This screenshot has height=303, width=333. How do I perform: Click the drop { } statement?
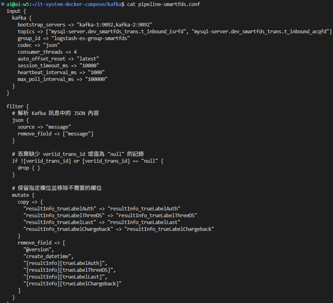point(29,168)
